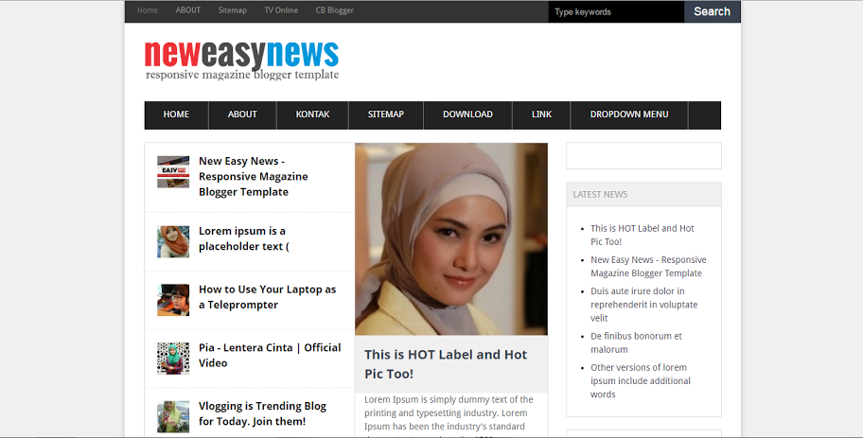Open LINK navigation item

[541, 115]
